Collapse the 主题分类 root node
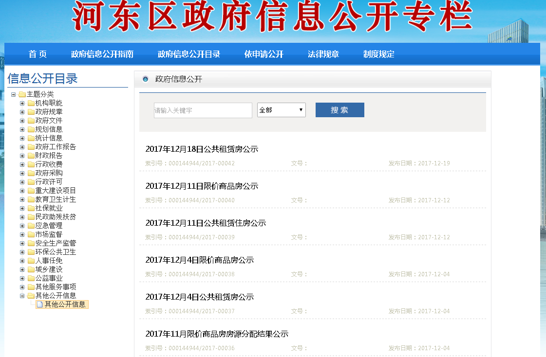 (x=13, y=94)
